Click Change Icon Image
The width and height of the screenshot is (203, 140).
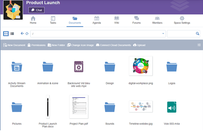(80, 45)
